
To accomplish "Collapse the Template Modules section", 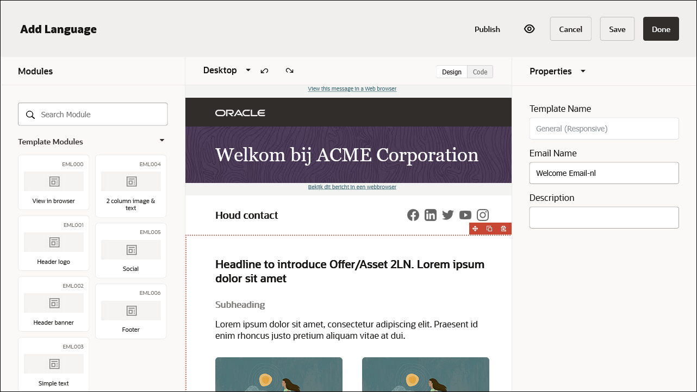I will [161, 140].
